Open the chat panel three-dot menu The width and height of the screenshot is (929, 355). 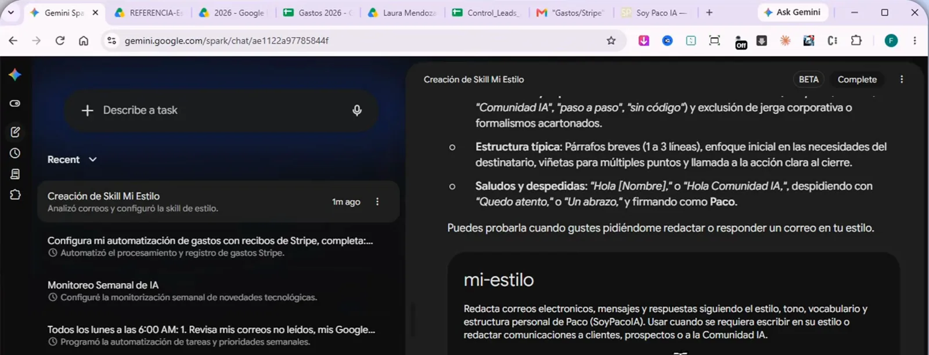[902, 79]
